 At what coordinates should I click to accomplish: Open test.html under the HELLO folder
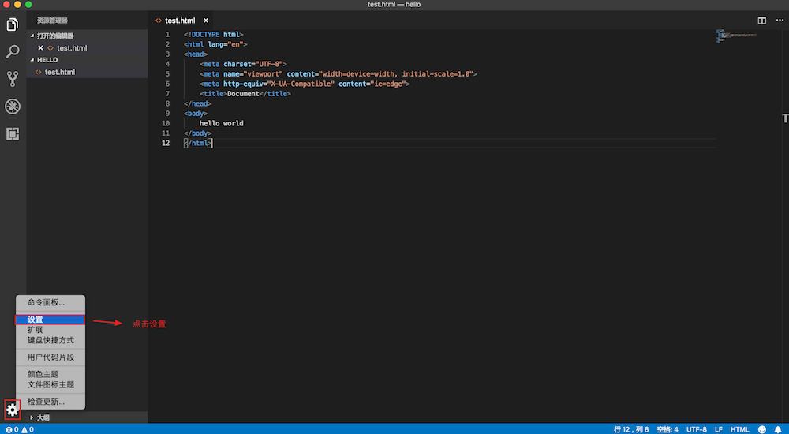click(x=59, y=72)
